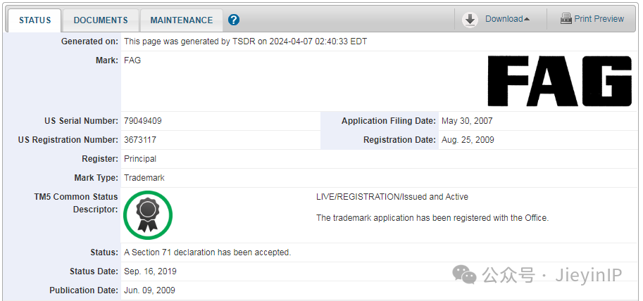
Task: Click the circular download arrow icon
Action: (x=470, y=20)
